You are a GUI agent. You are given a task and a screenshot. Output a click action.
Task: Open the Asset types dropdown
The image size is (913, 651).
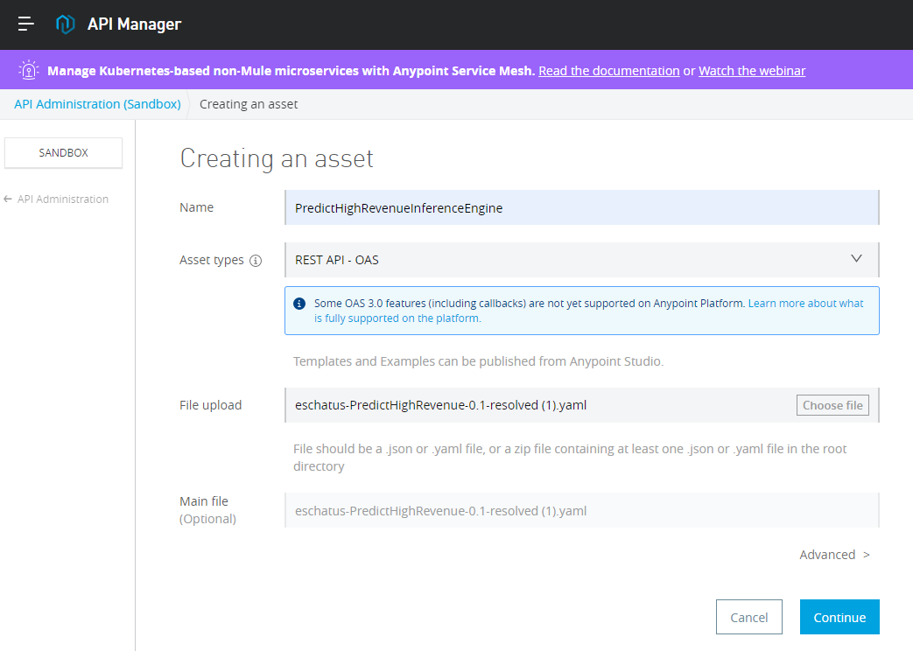pyautogui.click(x=581, y=260)
